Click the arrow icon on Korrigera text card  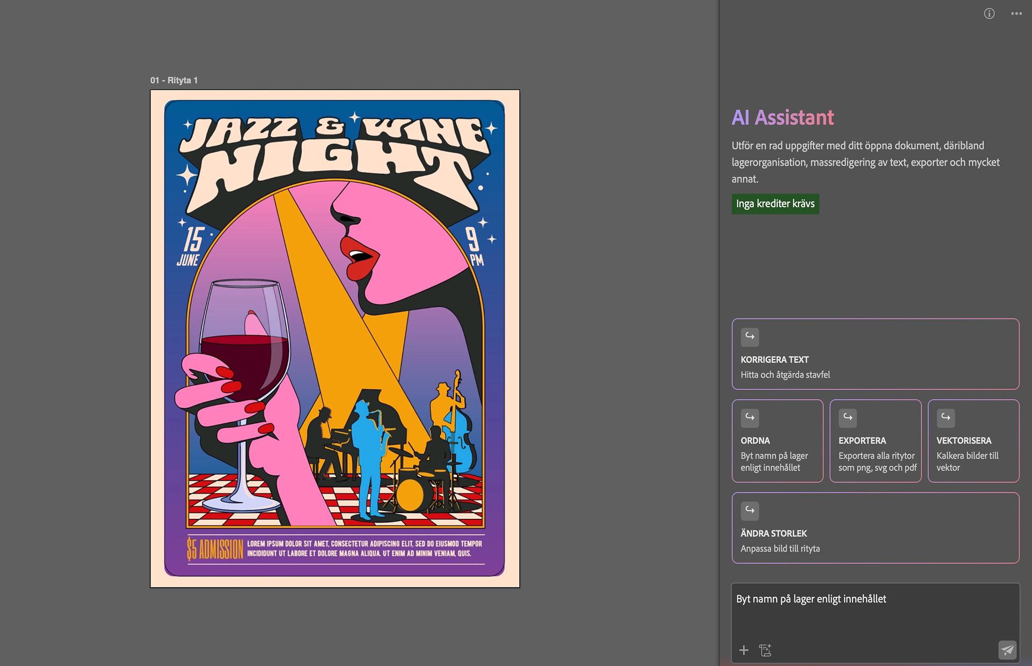(750, 337)
